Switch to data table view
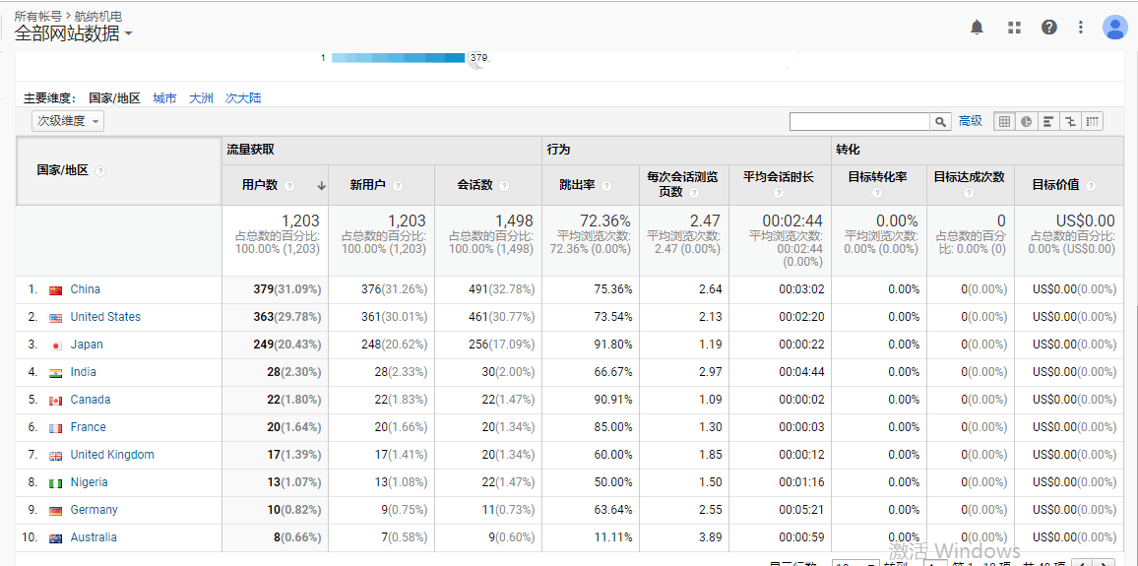This screenshot has width=1138, height=566. tap(1004, 122)
